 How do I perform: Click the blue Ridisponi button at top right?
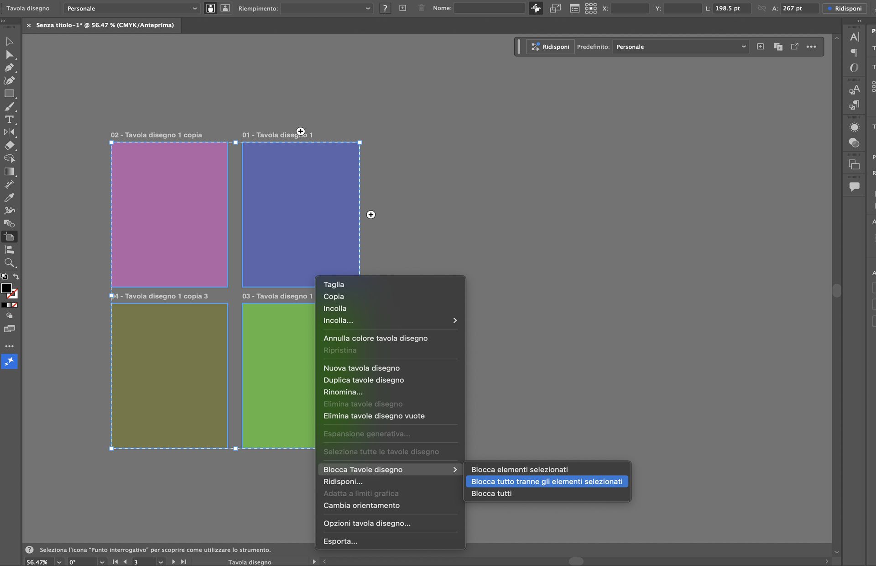[845, 8]
